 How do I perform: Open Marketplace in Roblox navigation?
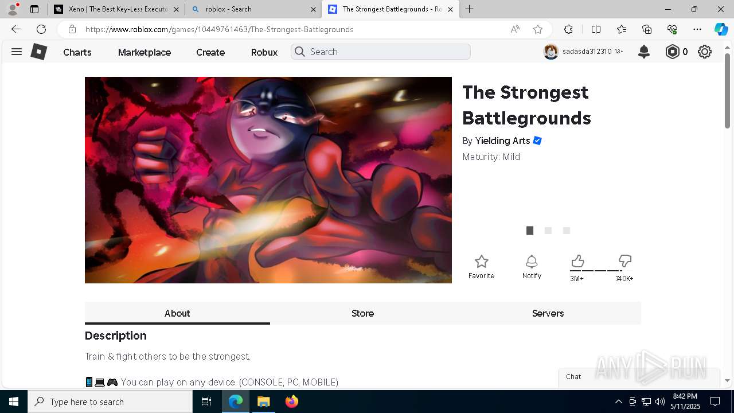(145, 52)
